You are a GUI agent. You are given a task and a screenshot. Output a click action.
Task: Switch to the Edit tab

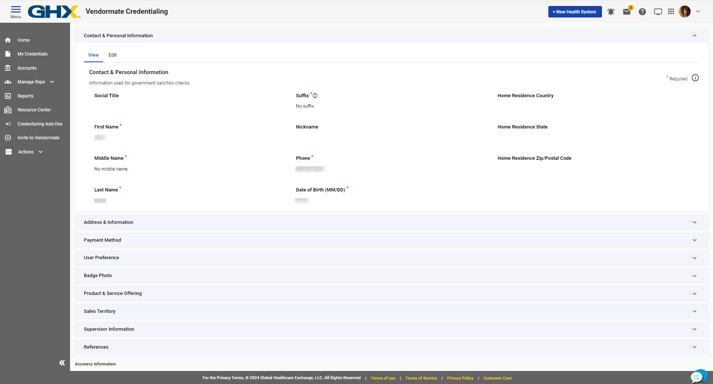tap(113, 55)
